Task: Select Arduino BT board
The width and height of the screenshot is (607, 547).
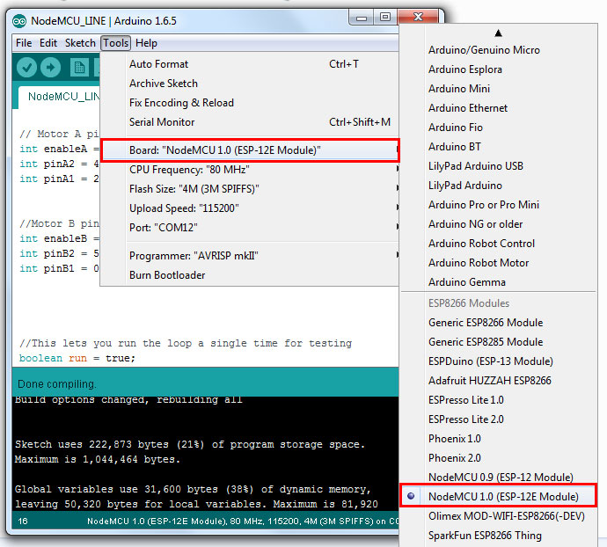Action: (x=499, y=147)
